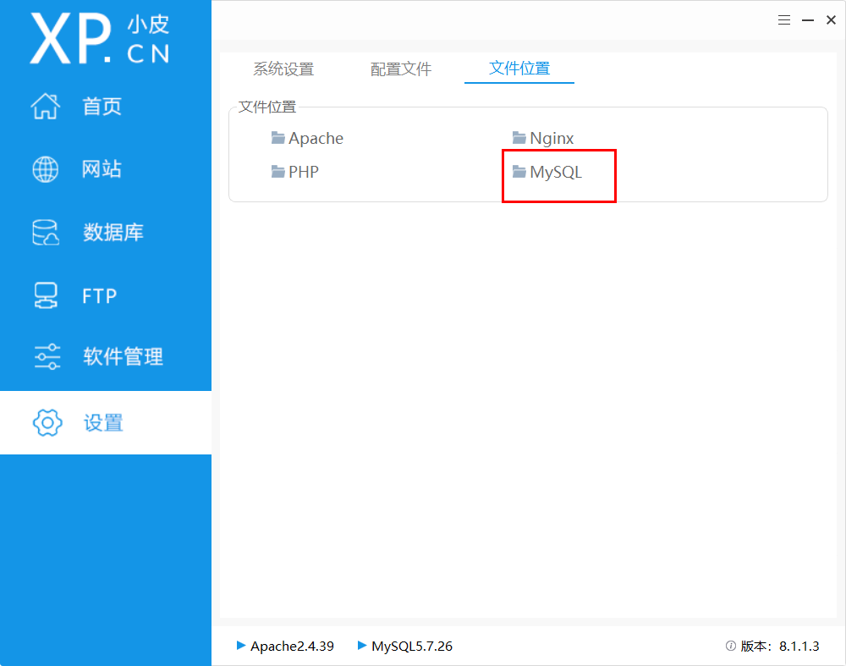This screenshot has height=666, width=846.
Task: Minimize the window
Action: 808,20
